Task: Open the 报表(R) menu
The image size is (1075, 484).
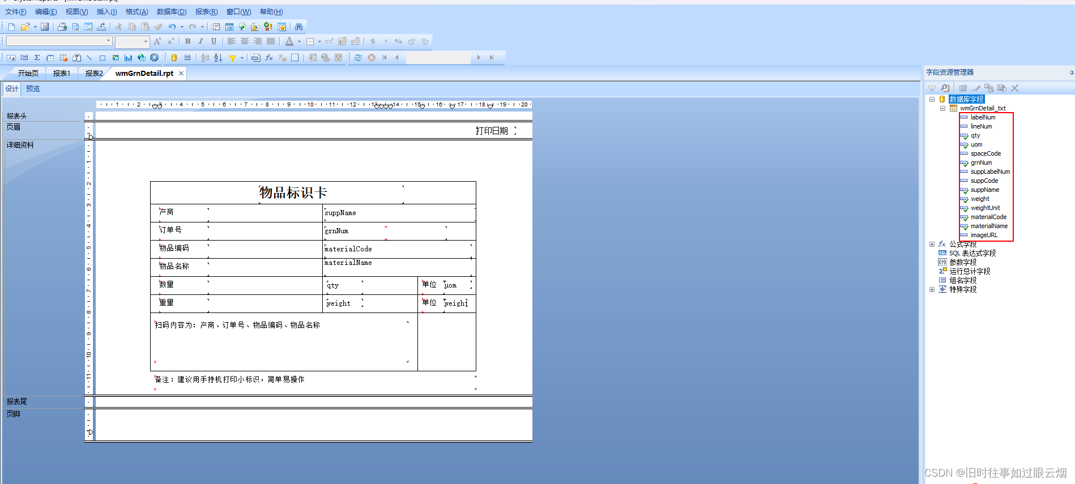Action: [x=206, y=12]
